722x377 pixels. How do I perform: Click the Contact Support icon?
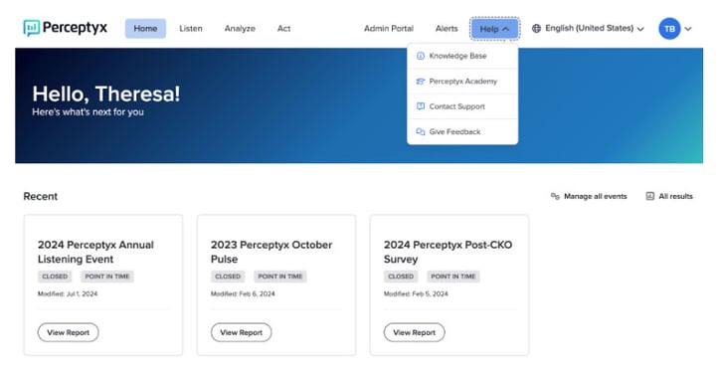421,106
